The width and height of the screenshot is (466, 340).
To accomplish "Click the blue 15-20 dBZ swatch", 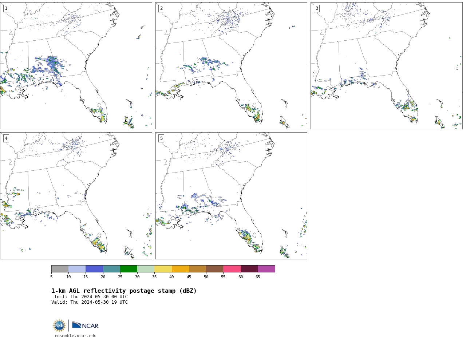I will coord(94,269).
